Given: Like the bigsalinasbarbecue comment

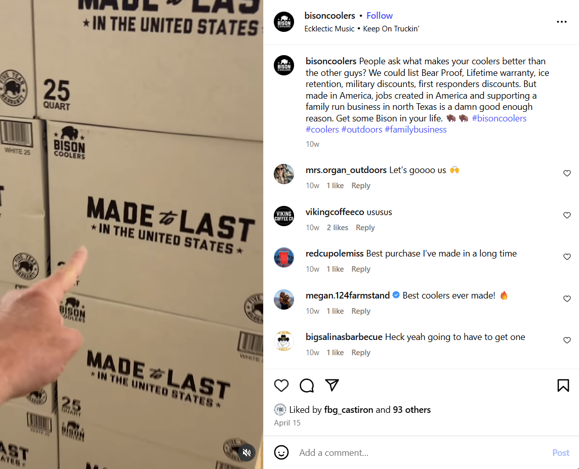Looking at the screenshot, I should (567, 340).
